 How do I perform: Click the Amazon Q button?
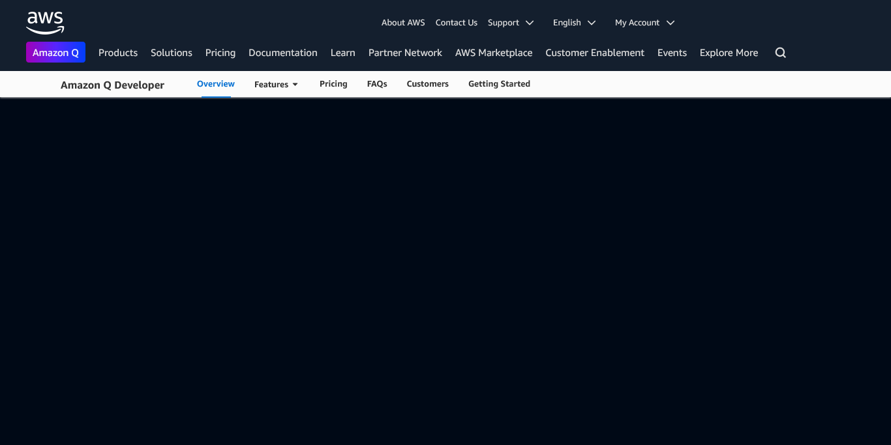[x=55, y=52]
